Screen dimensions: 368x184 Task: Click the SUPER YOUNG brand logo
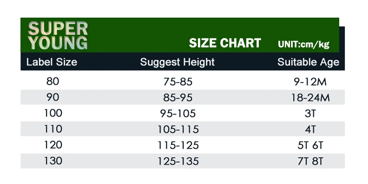(58, 36)
